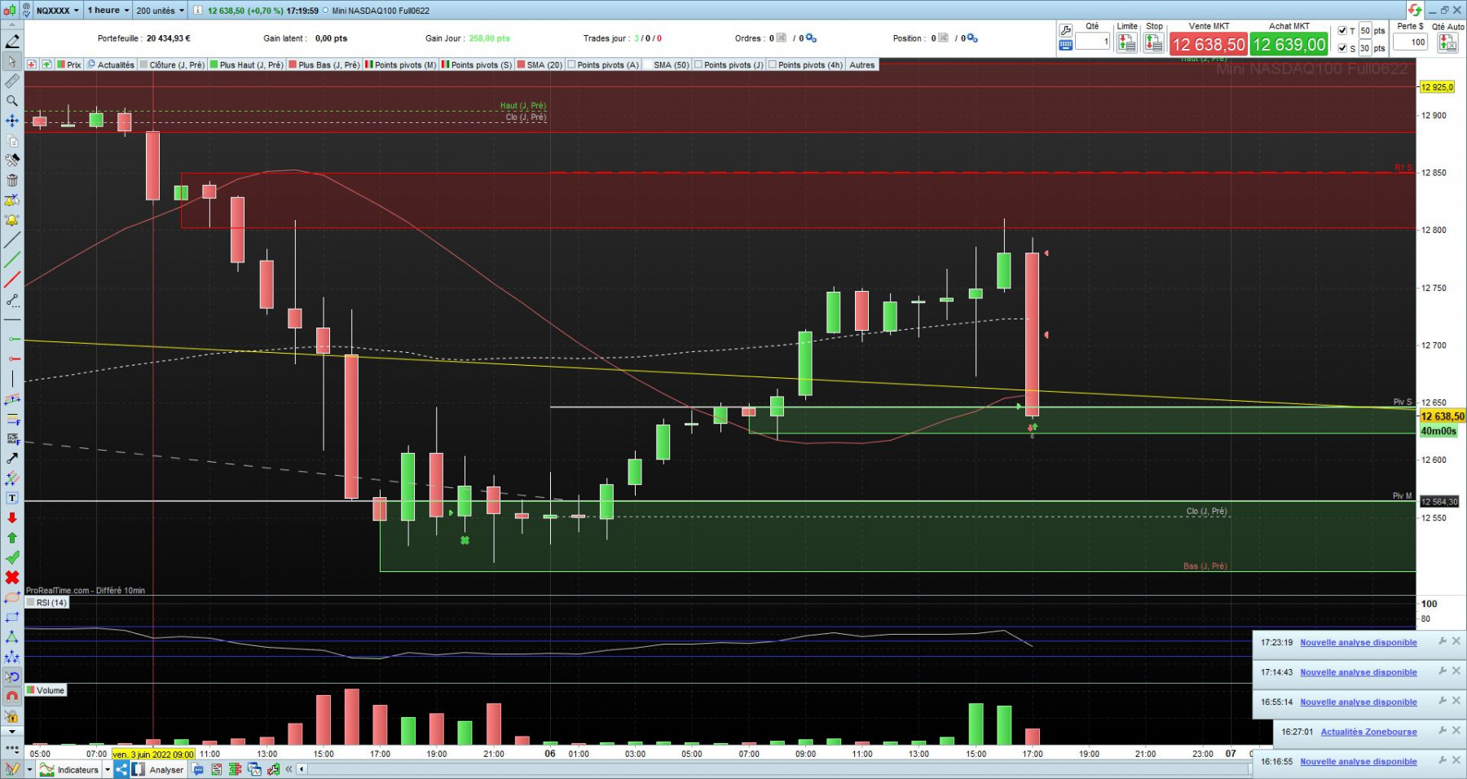Select the Autres tab in indicator bar
The width and height of the screenshot is (1467, 779).
pyautogui.click(x=861, y=65)
